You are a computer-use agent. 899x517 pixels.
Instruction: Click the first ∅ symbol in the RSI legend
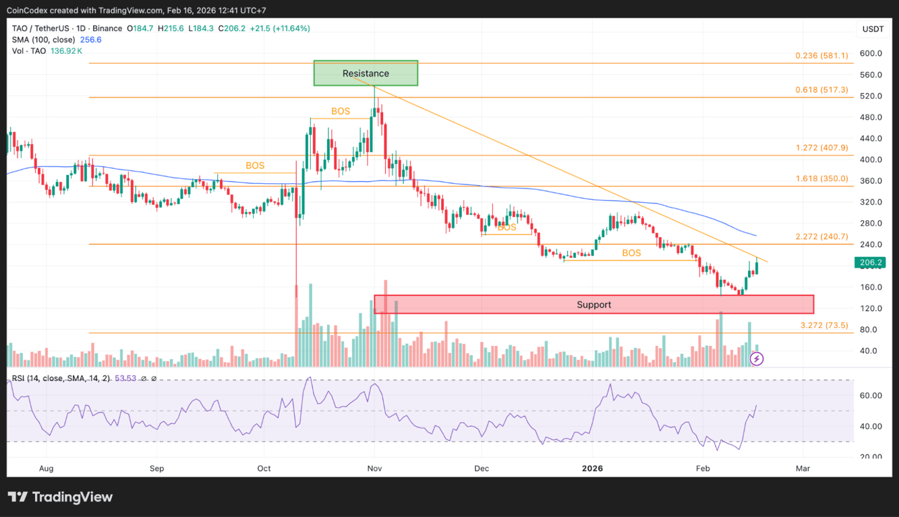point(144,378)
